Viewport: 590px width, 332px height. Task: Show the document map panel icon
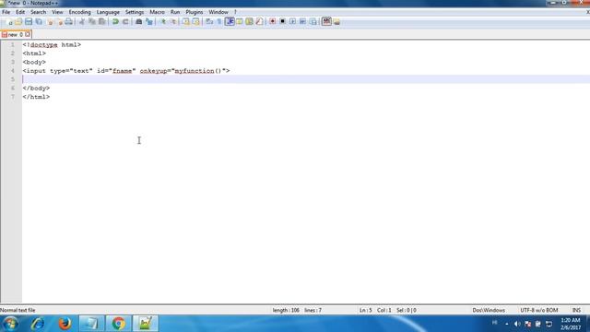pos(249,22)
